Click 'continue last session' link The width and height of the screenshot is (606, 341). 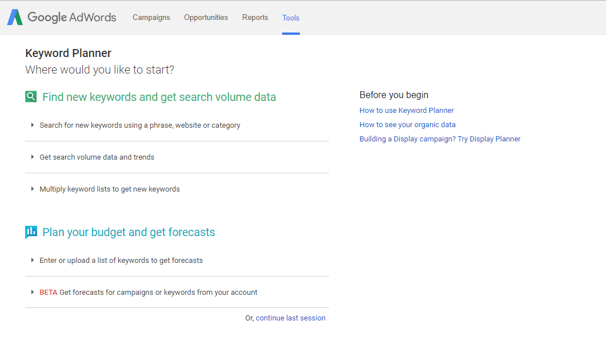click(x=291, y=318)
